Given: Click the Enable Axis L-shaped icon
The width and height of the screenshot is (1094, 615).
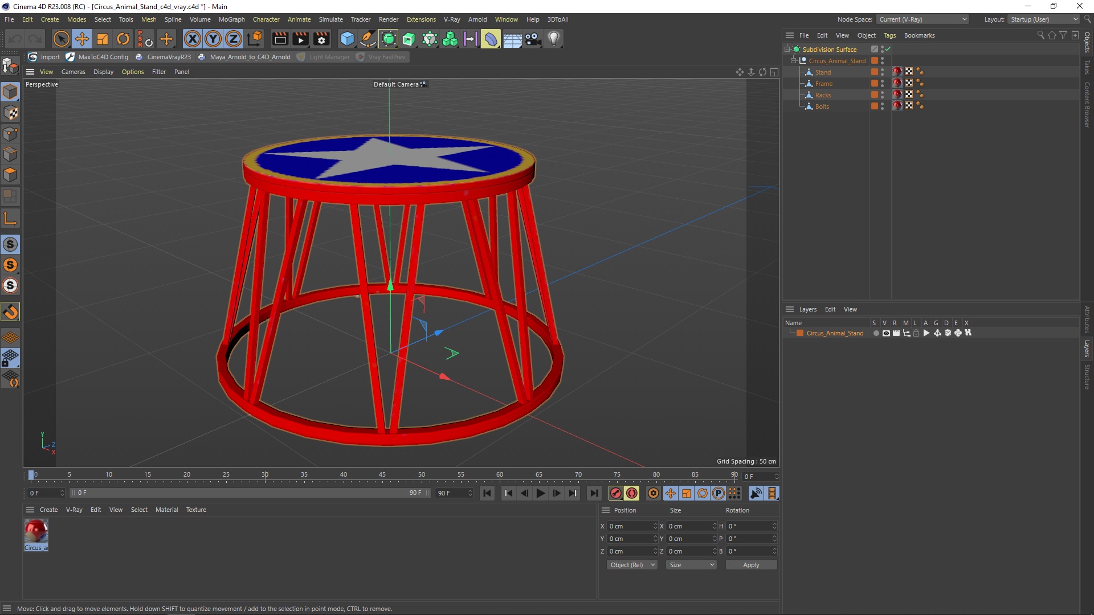Looking at the screenshot, I should [10, 218].
